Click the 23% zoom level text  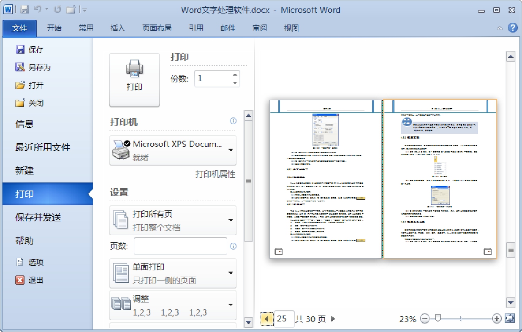tap(408, 319)
